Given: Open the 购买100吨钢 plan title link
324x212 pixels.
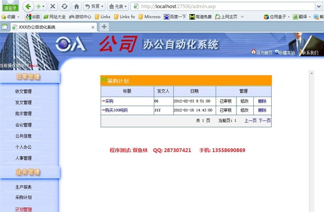Looking at the screenshot, I should point(116,110).
